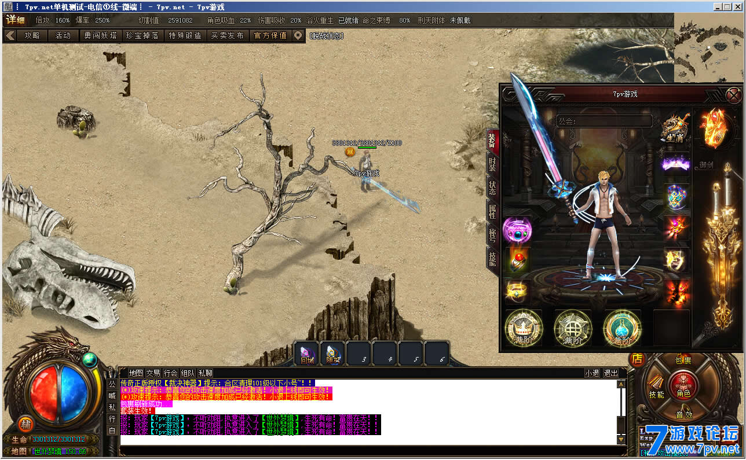Click the shield 满阶 medal icon
Viewport: 746px width, 460px height.
point(573,329)
